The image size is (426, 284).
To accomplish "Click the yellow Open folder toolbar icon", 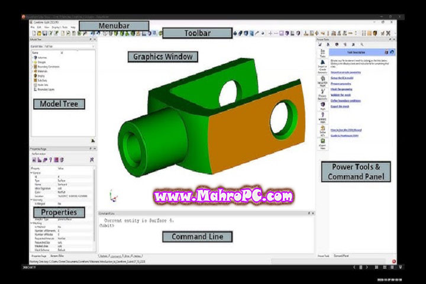I will [39, 33].
